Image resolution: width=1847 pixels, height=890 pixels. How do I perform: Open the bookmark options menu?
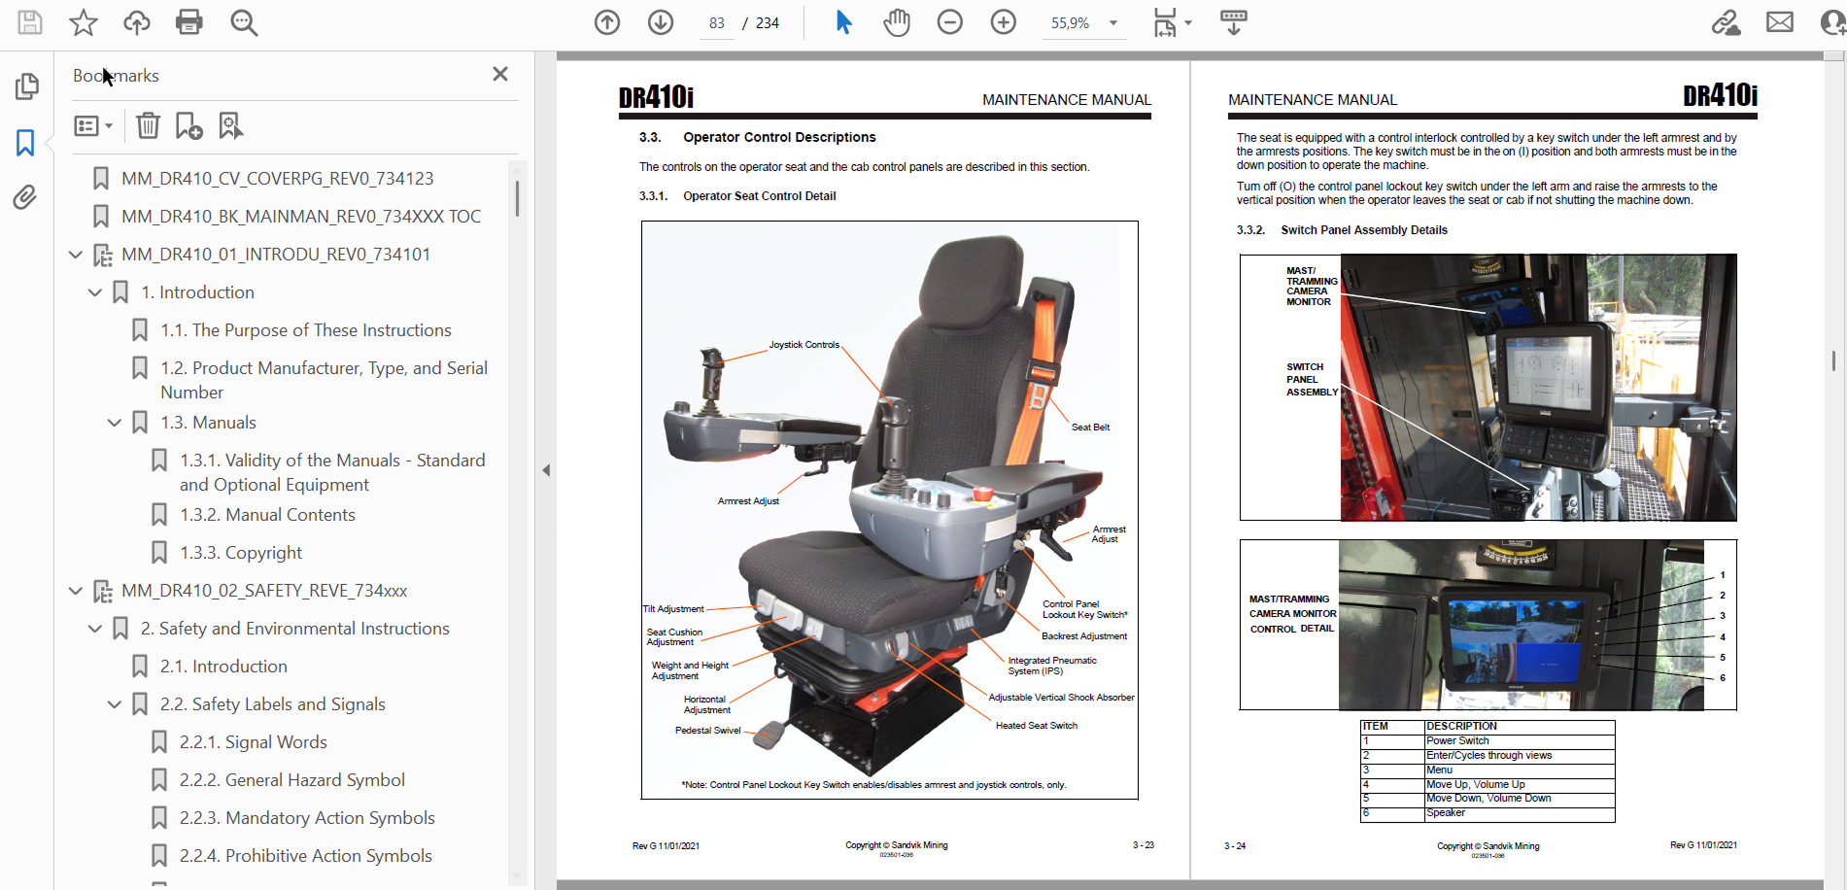93,125
